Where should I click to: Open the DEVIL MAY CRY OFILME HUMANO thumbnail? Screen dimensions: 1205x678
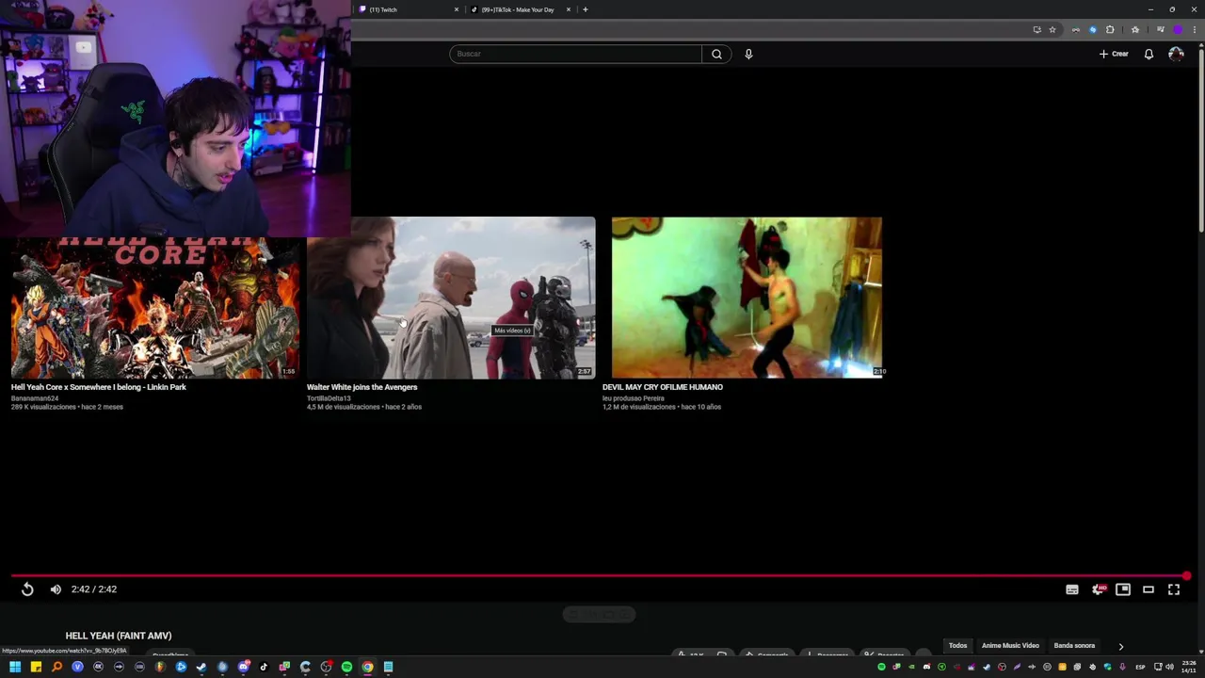pyautogui.click(x=747, y=298)
